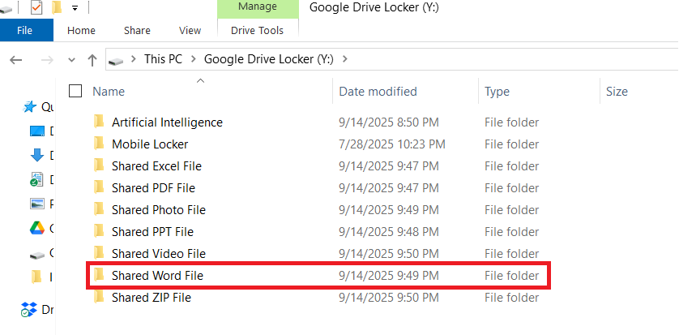Image resolution: width=679 pixels, height=335 pixels.
Task: Sort by Date modified column header
Action: (x=378, y=92)
